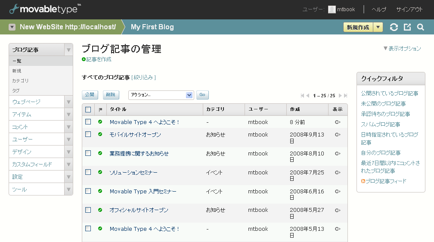Click the 新規作成 button
Viewport: 434px width, 242px height.
(x=358, y=27)
